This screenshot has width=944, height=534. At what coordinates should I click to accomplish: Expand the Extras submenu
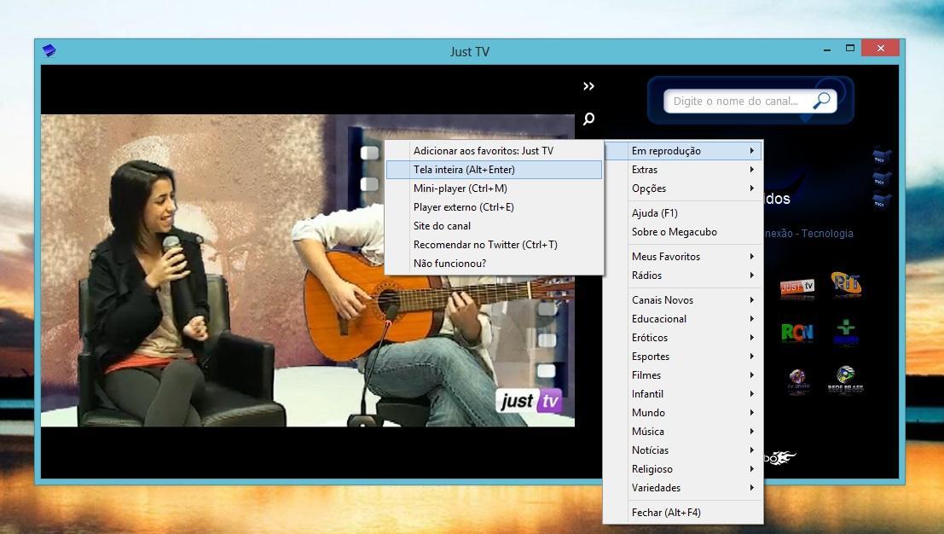point(683,169)
